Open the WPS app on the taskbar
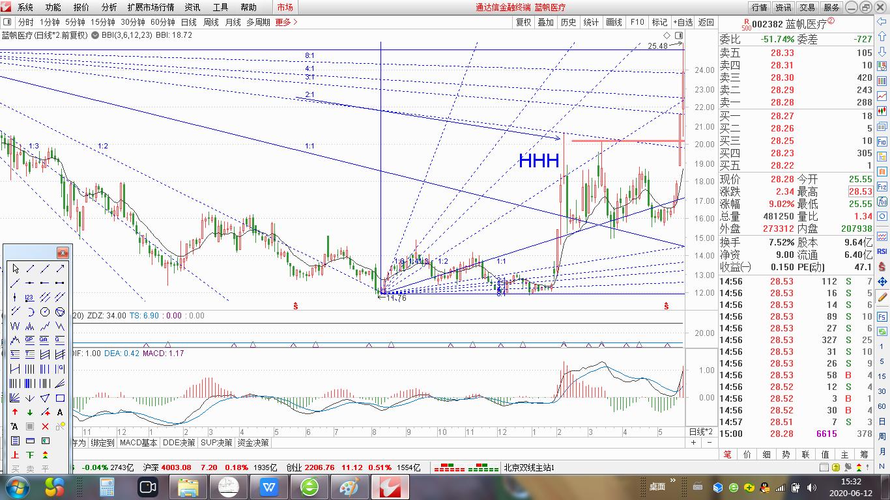This screenshot has width=890, height=500. point(268,486)
